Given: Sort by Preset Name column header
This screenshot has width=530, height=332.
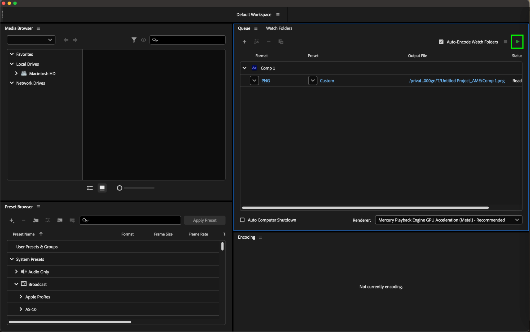Looking at the screenshot, I should pos(24,234).
